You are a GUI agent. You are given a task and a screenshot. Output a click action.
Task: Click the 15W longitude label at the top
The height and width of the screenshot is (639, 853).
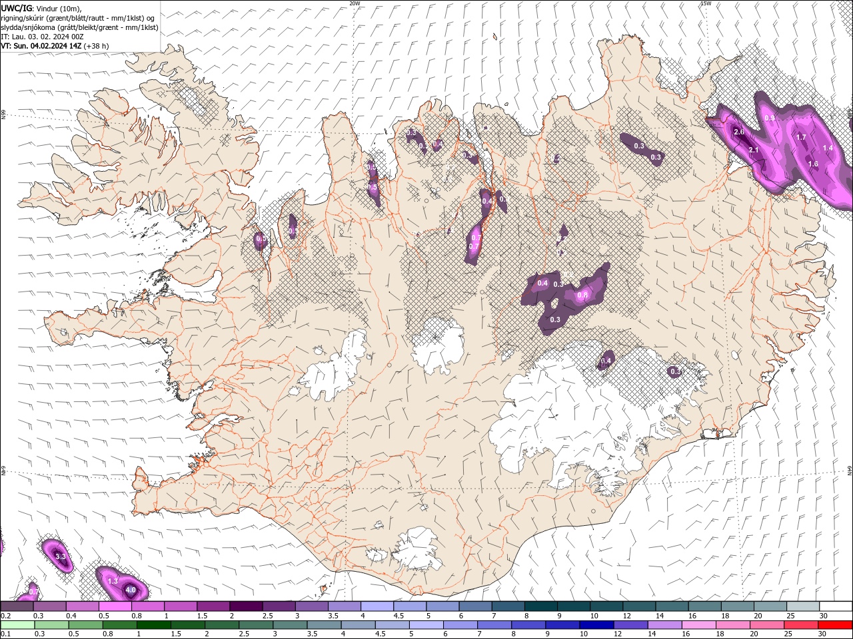(x=706, y=3)
